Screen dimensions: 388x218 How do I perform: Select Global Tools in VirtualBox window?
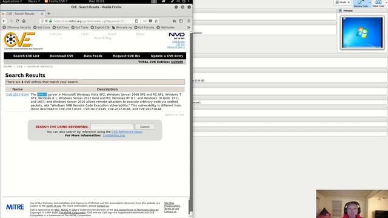click(x=378, y=4)
